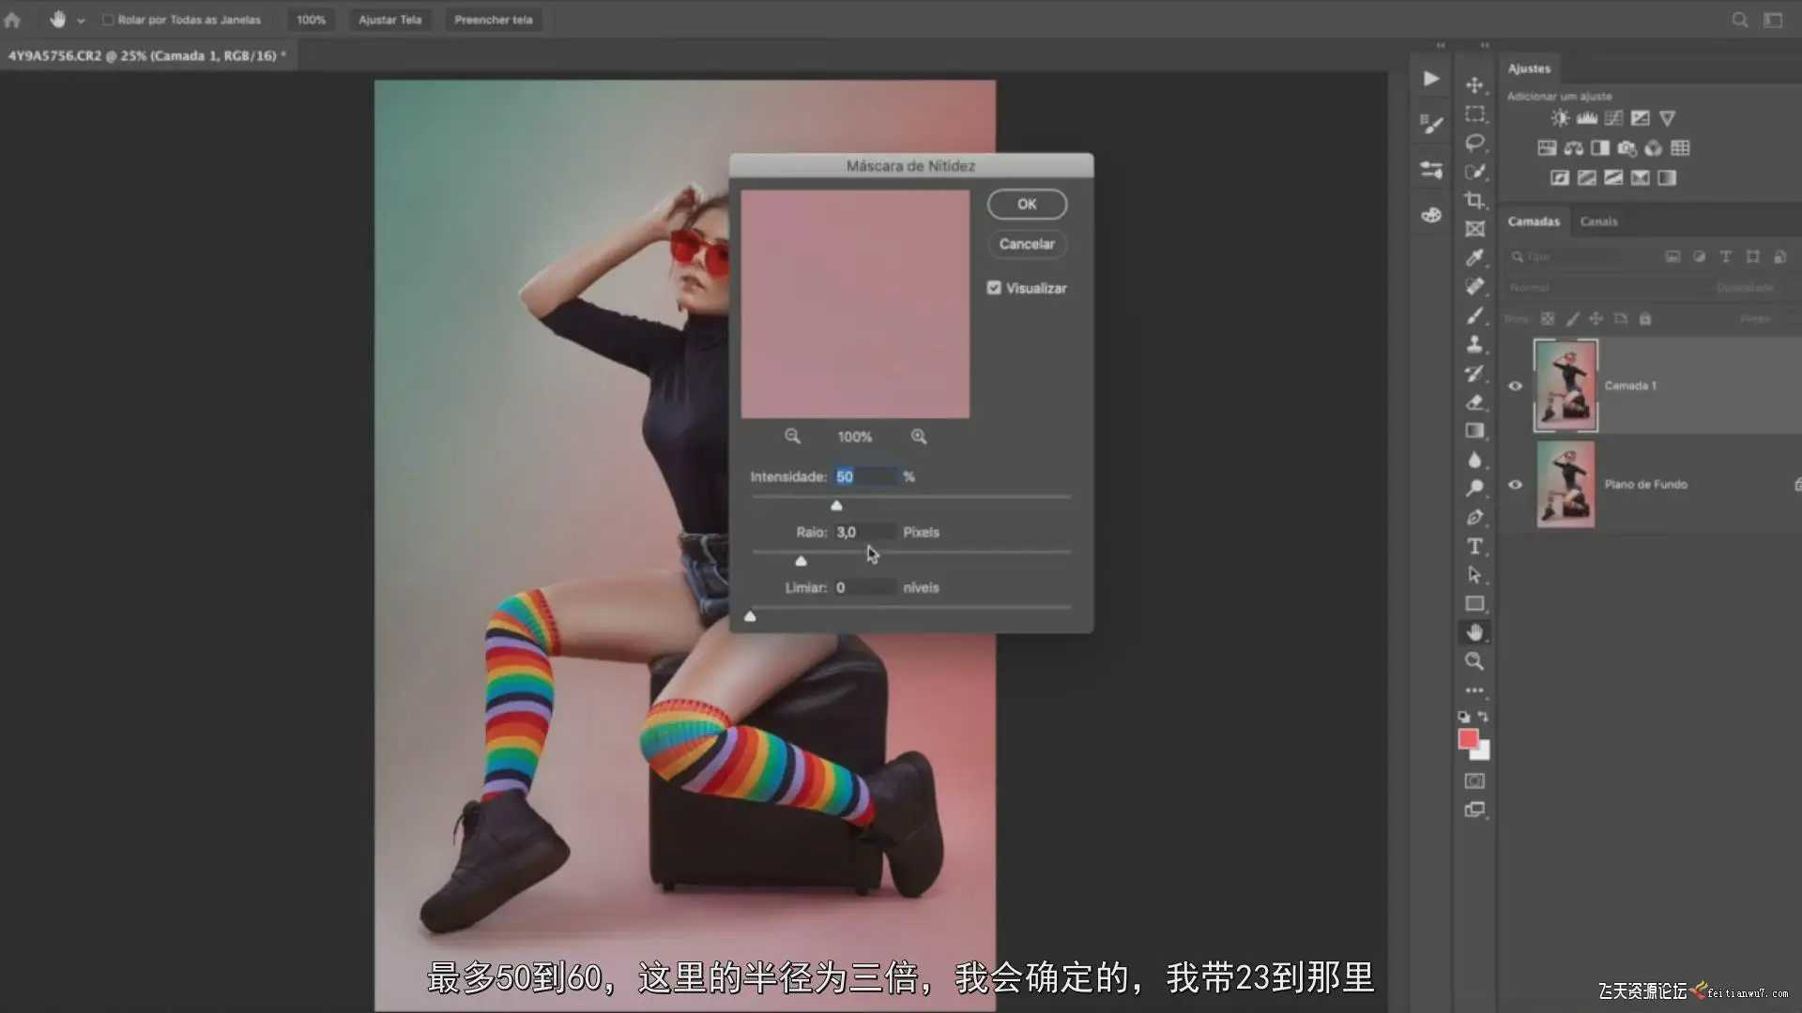This screenshot has height=1013, width=1802.
Task: Select the Move tool
Action: pos(1474,85)
